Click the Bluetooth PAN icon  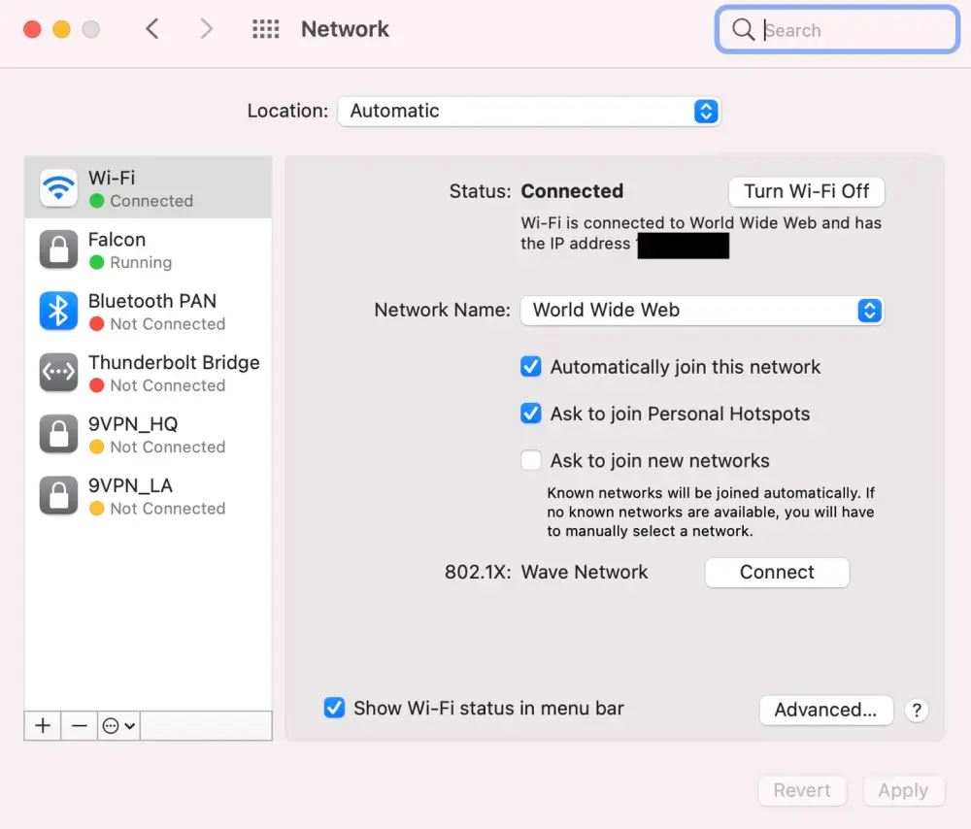59,311
